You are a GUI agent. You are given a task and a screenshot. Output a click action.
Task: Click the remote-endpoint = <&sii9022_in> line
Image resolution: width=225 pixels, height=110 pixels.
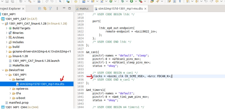click(131, 31)
